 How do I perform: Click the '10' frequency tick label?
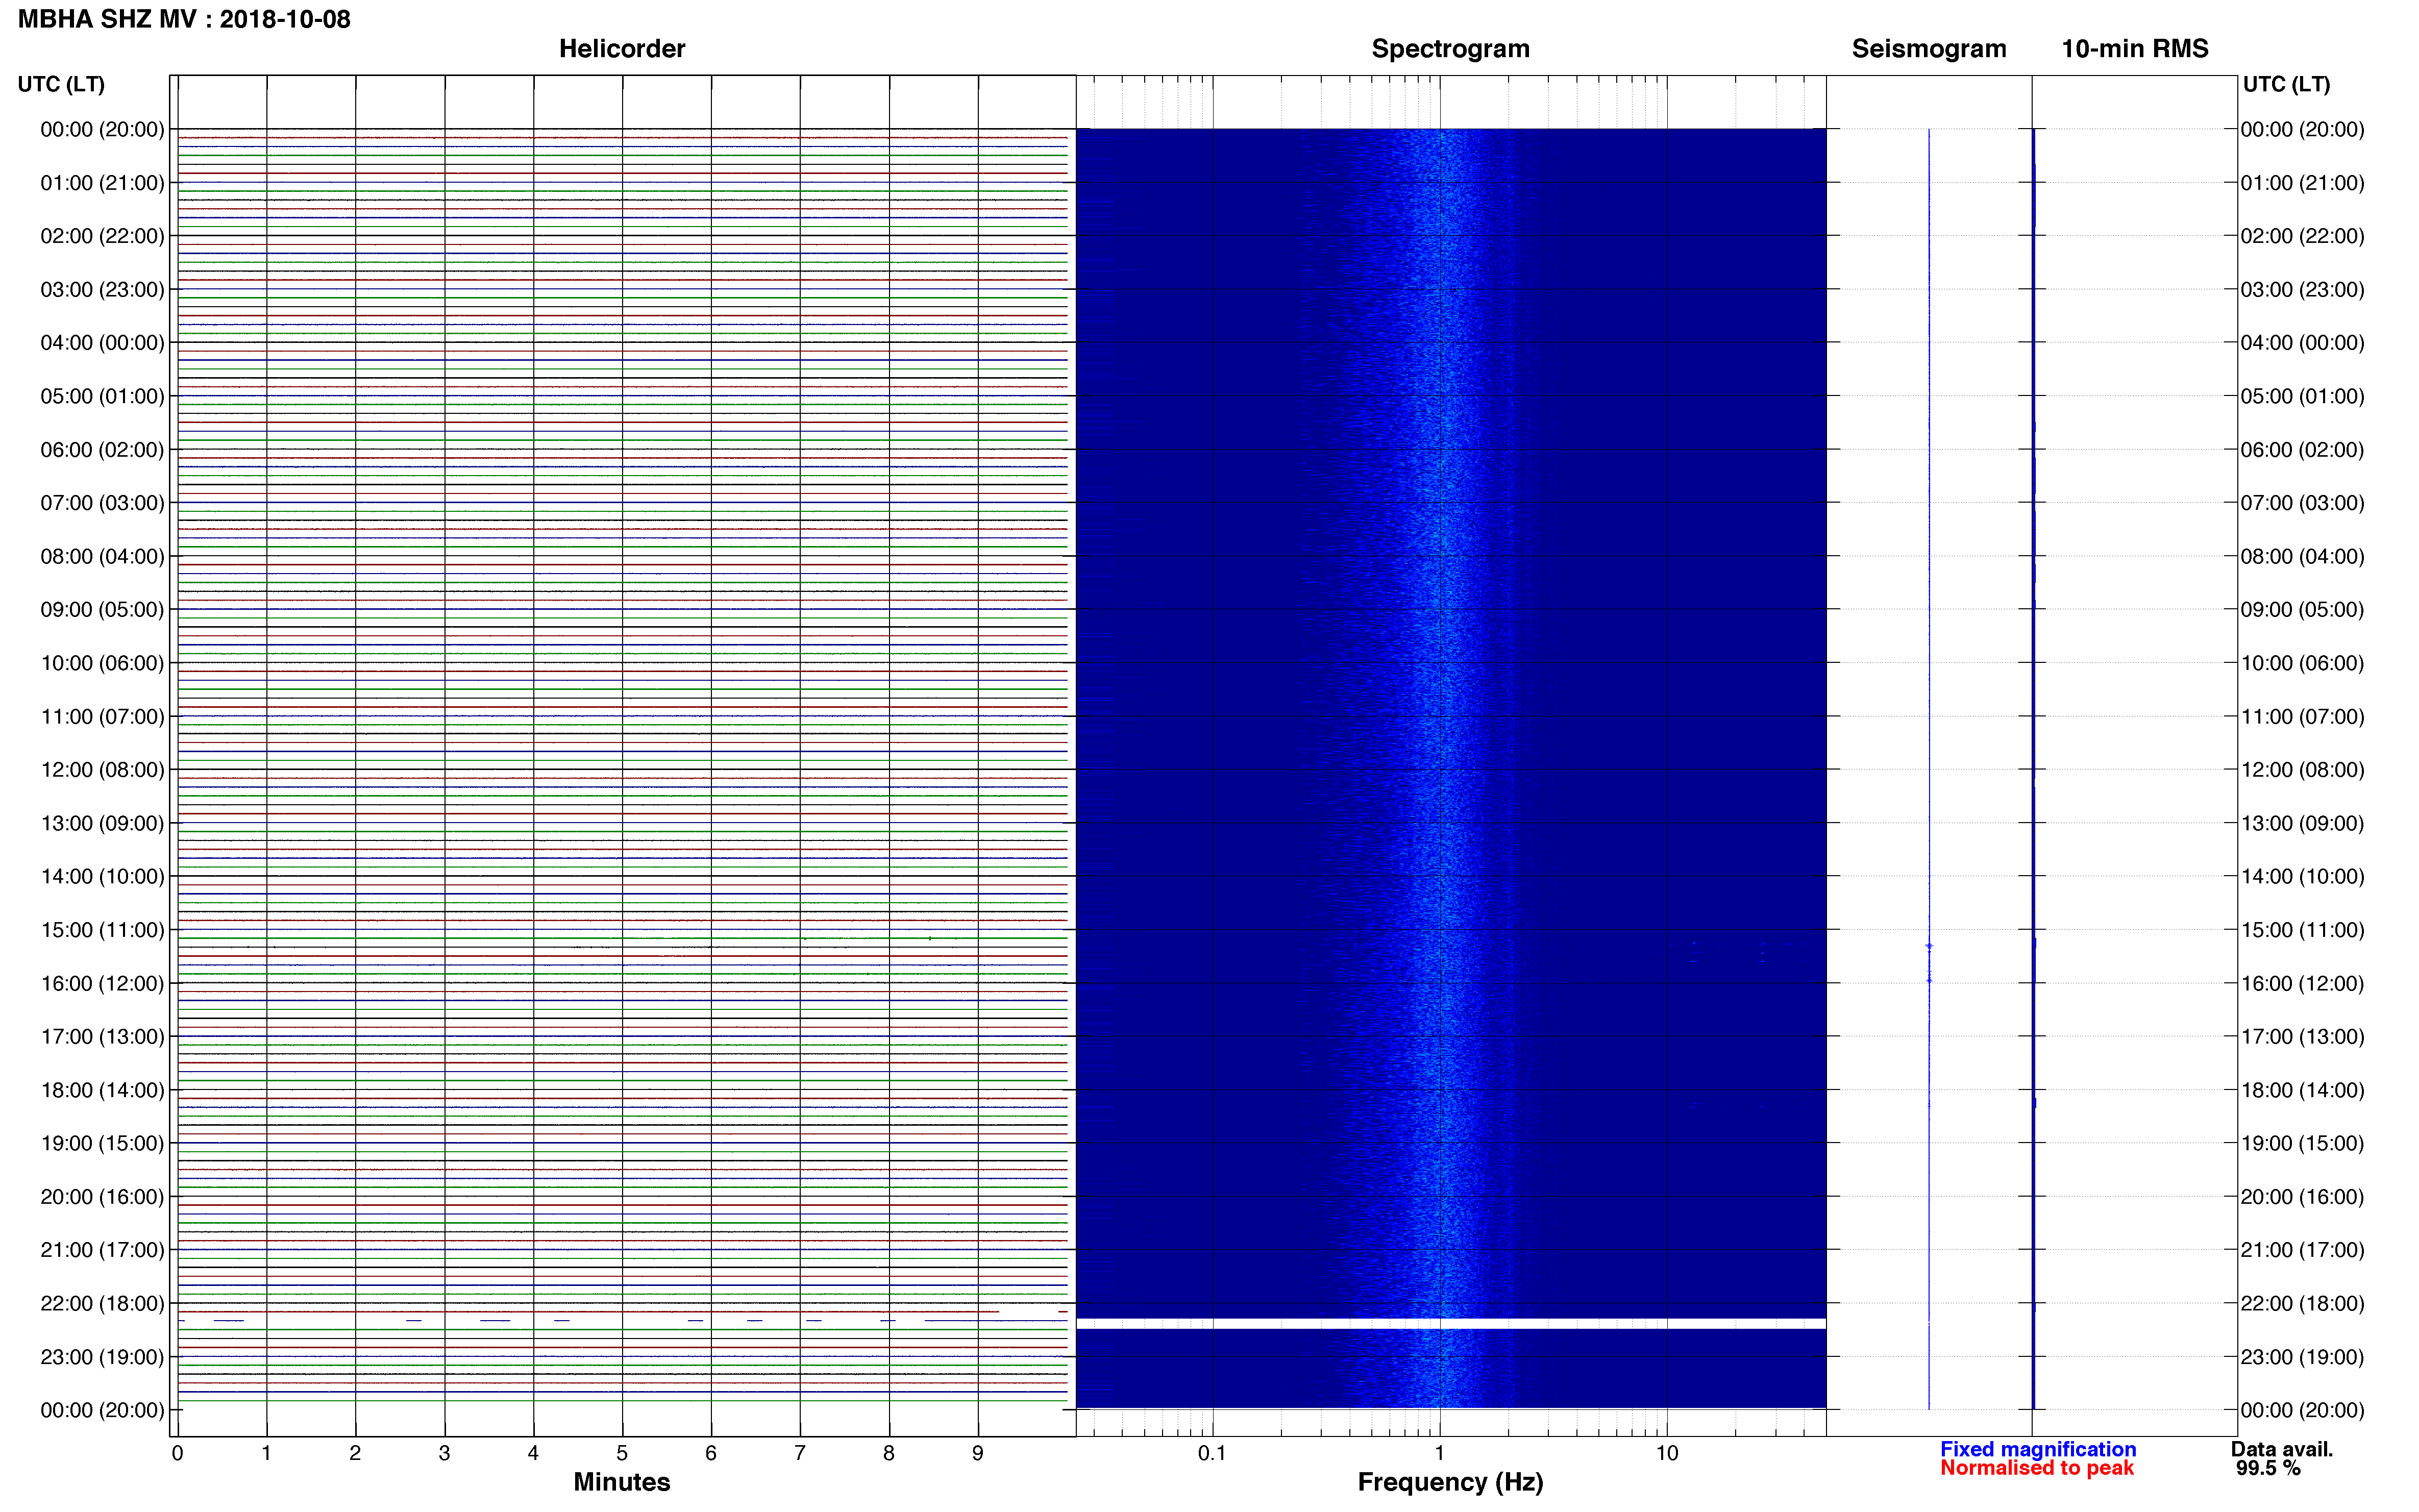point(1666,1453)
